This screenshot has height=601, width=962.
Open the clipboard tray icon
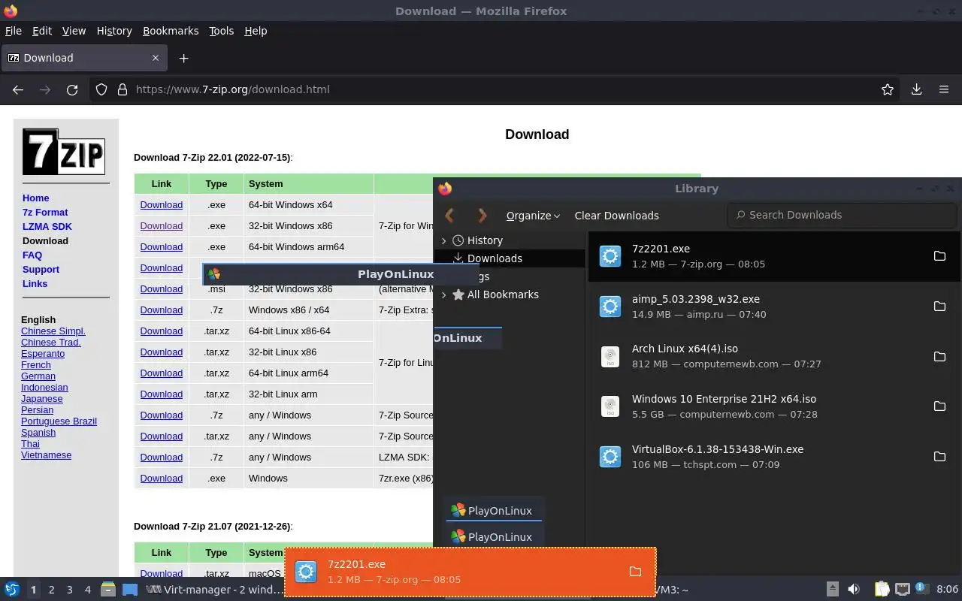pos(882,590)
